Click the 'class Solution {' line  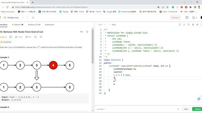113,60
